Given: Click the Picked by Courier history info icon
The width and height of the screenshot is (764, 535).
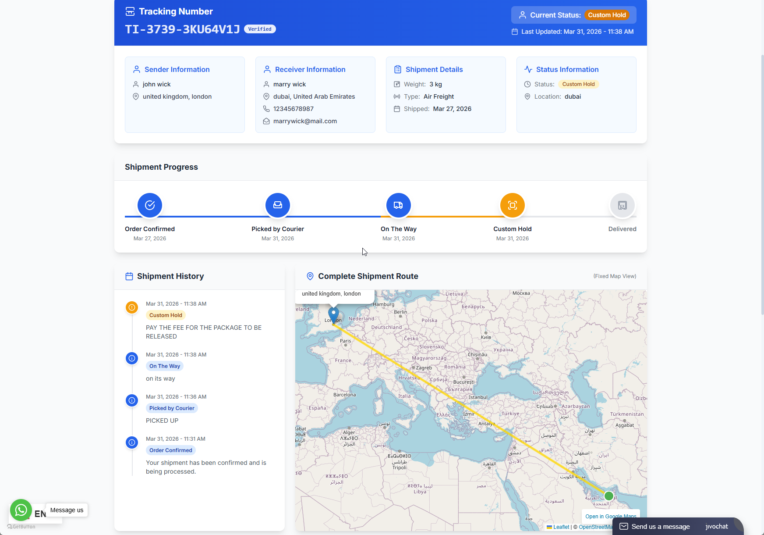Looking at the screenshot, I should tap(132, 400).
